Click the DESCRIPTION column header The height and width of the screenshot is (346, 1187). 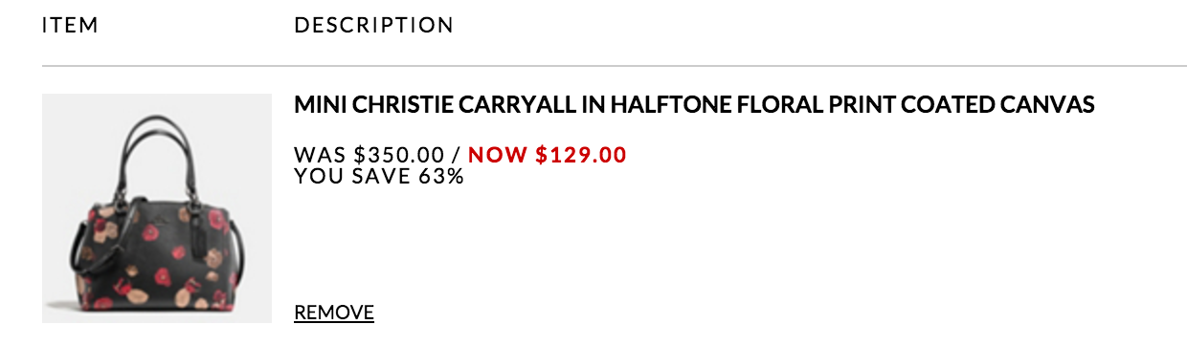point(373,26)
